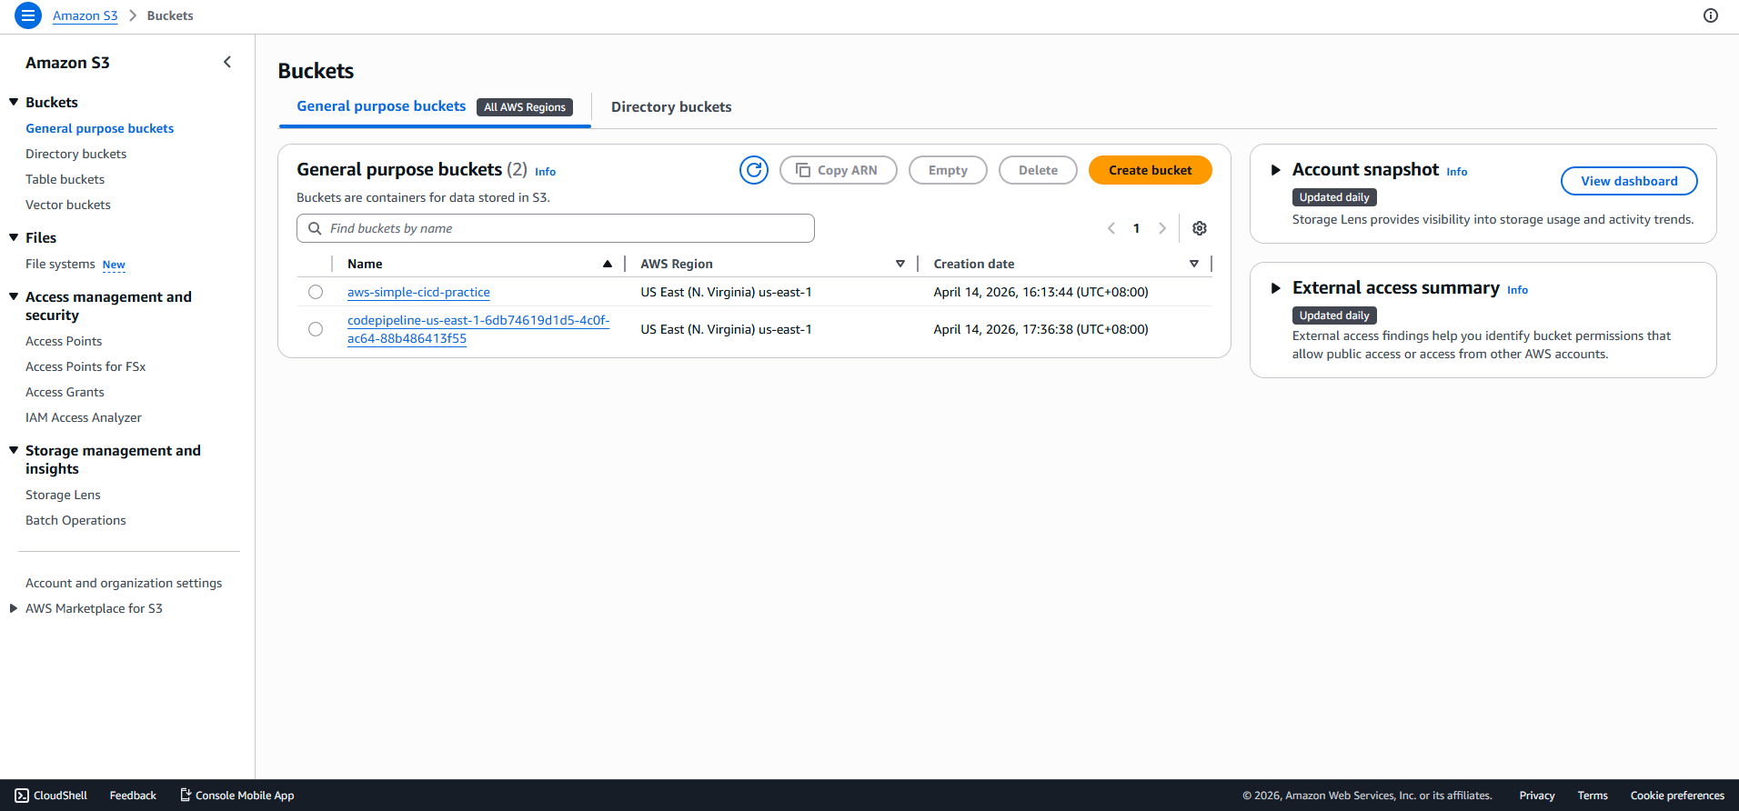Click the All AWS Regions badge

[x=525, y=107]
